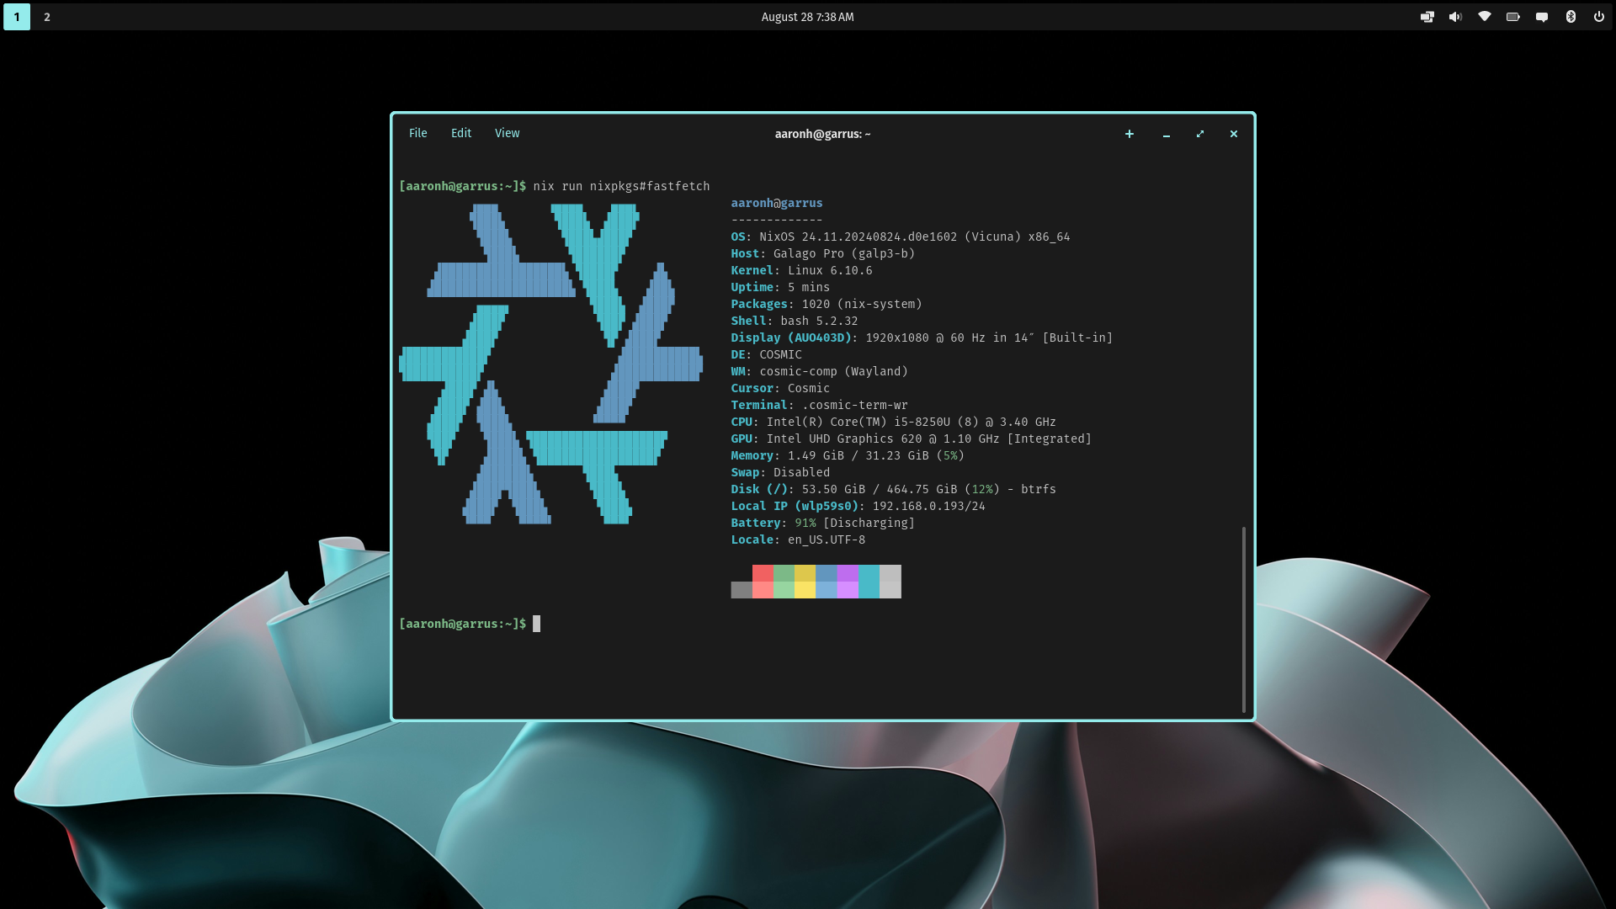Maximize the terminal window

pos(1200,134)
